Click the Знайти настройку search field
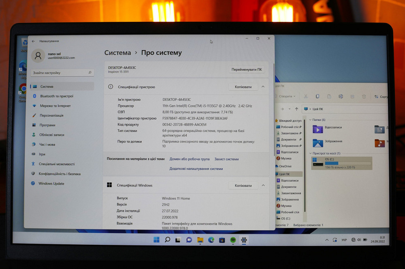The height and width of the screenshot is (269, 405). point(61,73)
